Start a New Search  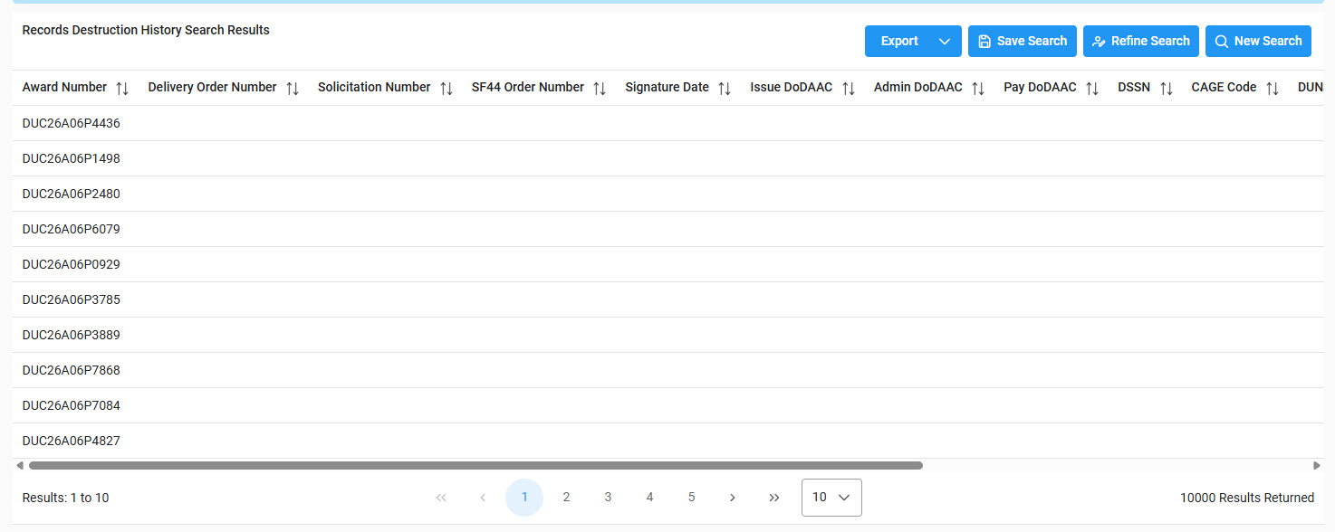coord(1257,42)
